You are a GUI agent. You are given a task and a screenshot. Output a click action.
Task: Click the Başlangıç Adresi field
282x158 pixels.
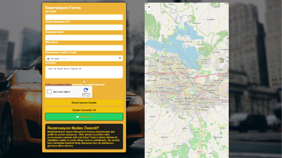[84, 38]
